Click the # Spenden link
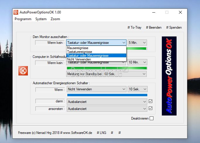This screenshot has width=200, height=143. 174,27
